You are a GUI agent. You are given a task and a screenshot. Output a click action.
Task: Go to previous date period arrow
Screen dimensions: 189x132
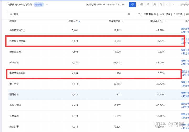(167, 5)
